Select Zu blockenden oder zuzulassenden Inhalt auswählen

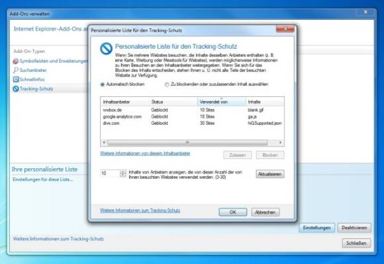coord(167,84)
